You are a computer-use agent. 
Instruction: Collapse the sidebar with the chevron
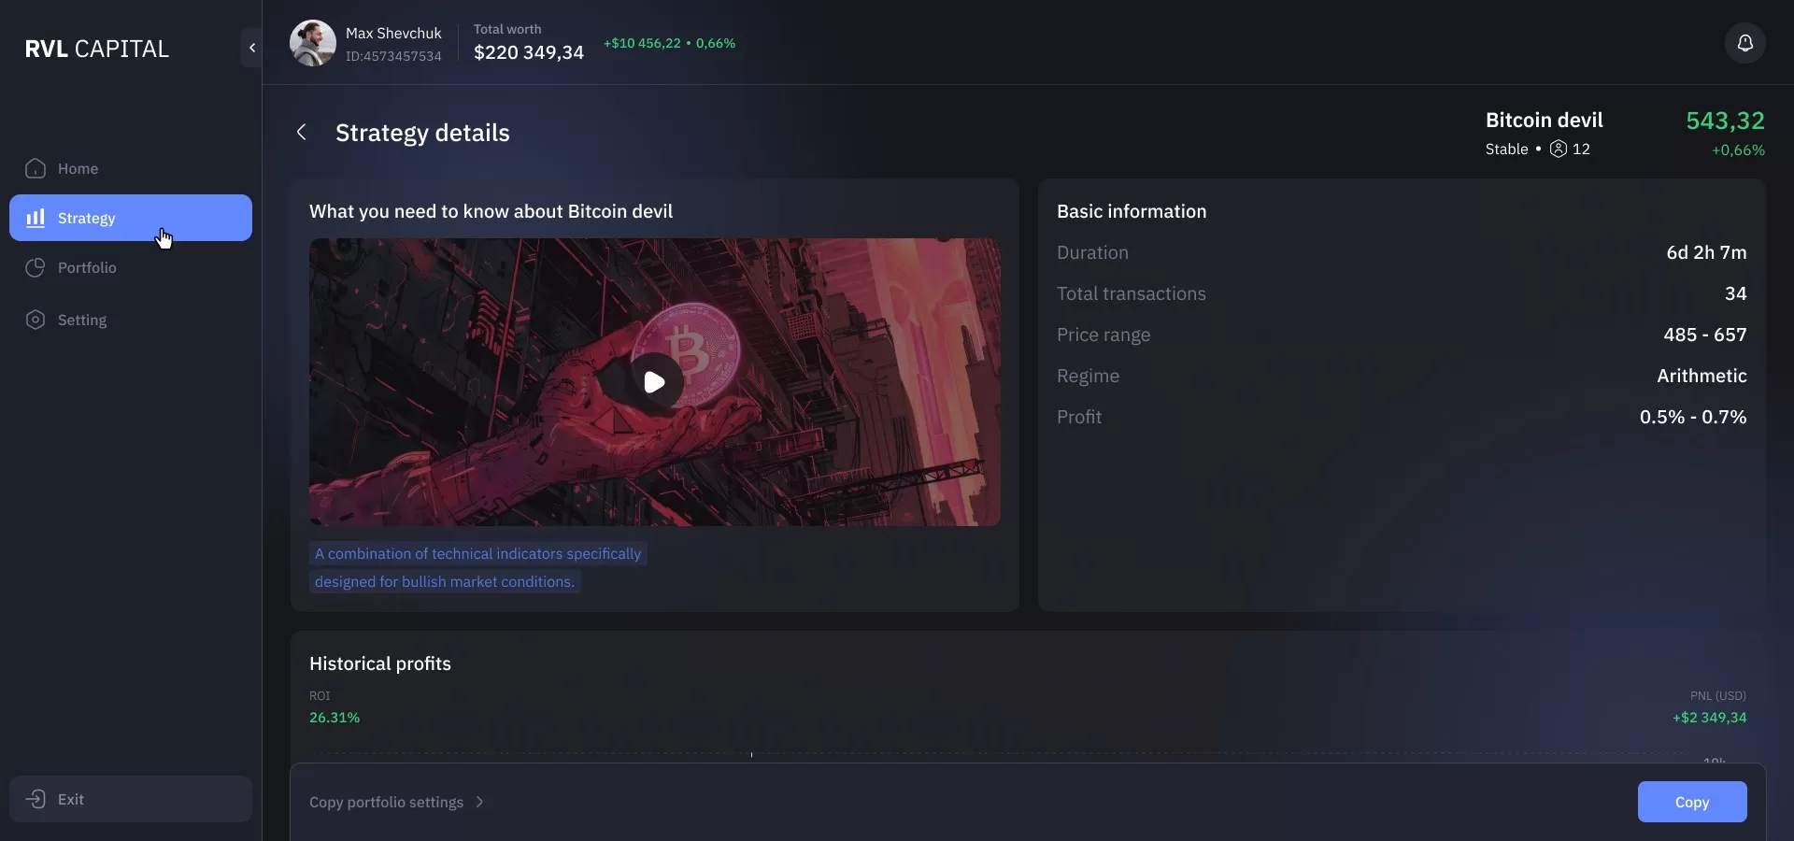[251, 48]
